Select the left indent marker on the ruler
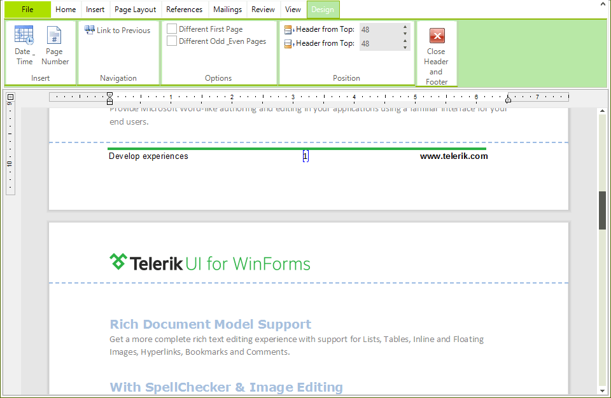This screenshot has height=398, width=611. point(110,98)
